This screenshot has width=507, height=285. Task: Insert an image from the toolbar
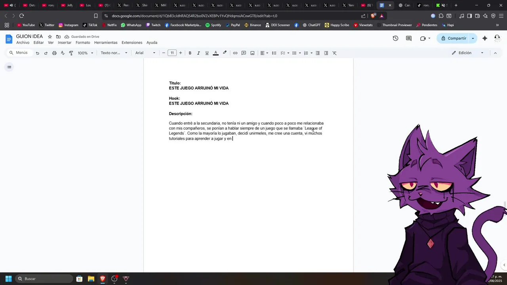point(252,53)
